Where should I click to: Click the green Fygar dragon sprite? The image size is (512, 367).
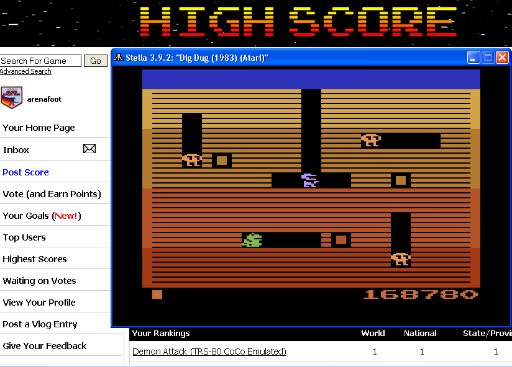(x=252, y=241)
